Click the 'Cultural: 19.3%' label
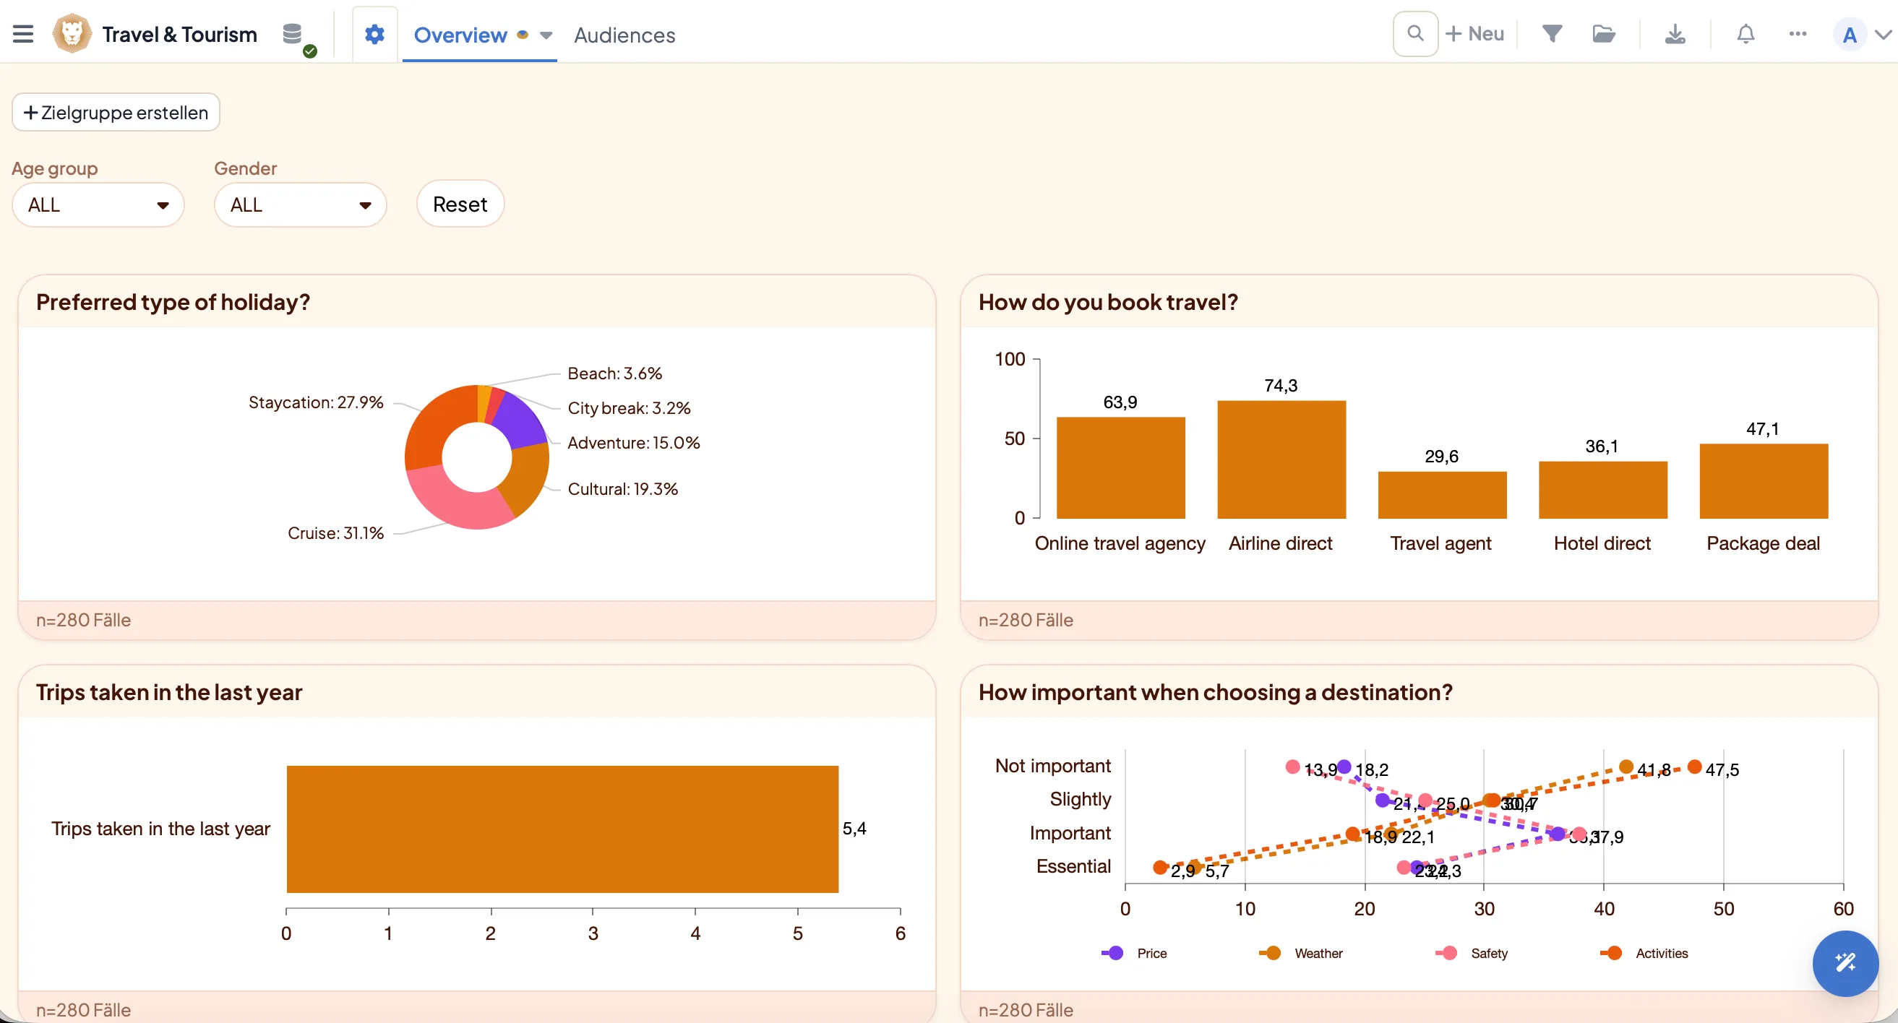 [622, 489]
